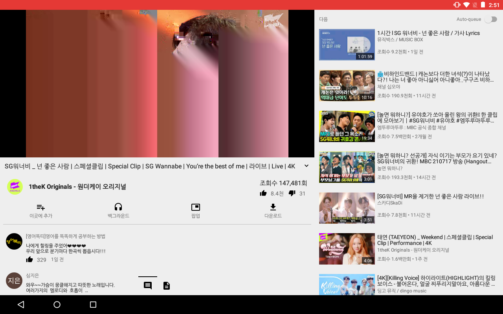This screenshot has height=314, width=503.
Task: Select the title '1시간 l SG 워너비 - 넌 좋은 사람'
Action: 428,33
